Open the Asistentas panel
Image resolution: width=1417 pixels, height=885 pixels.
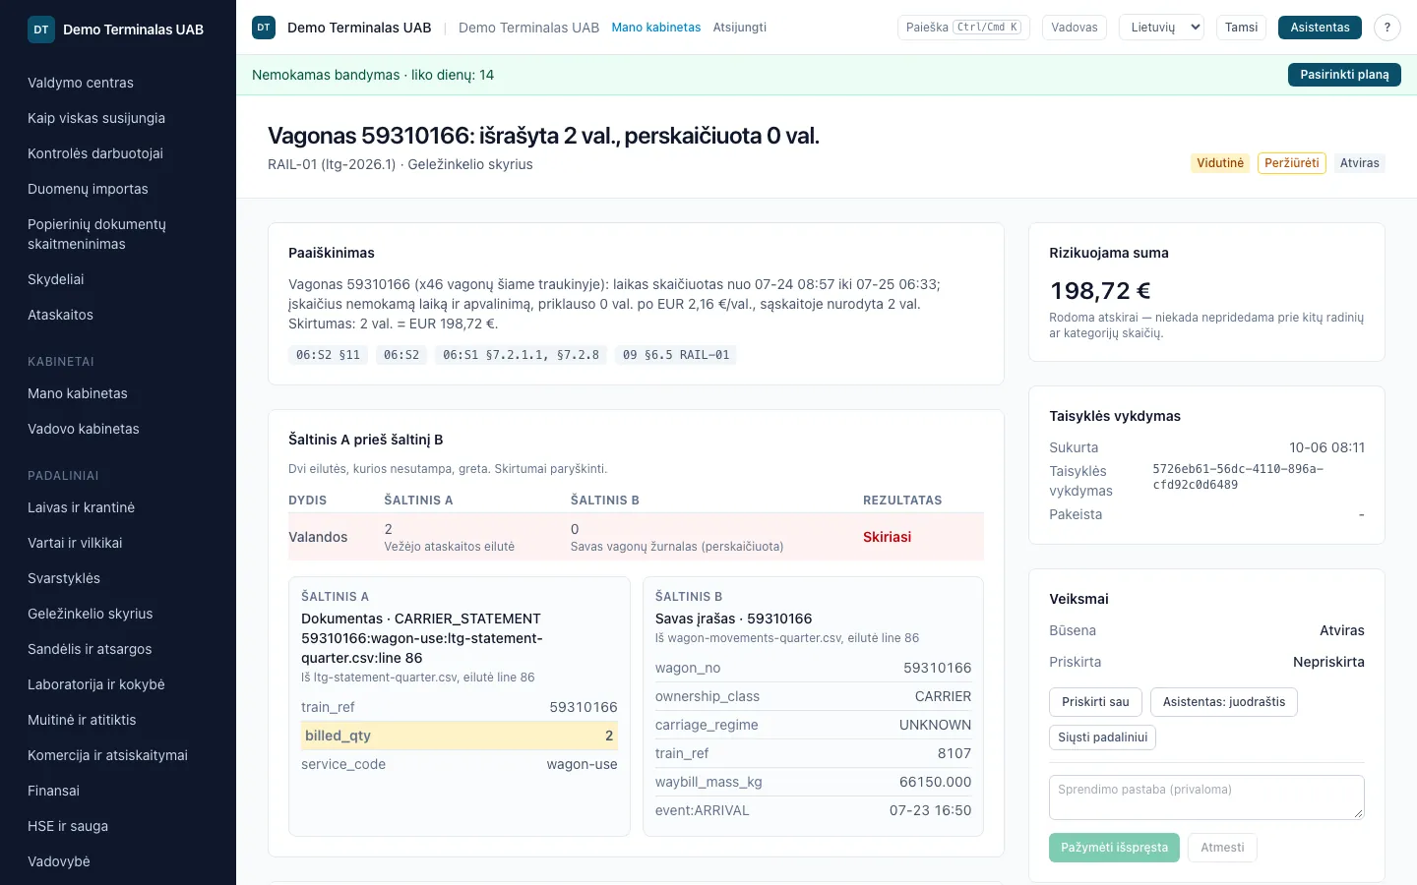pyautogui.click(x=1320, y=28)
